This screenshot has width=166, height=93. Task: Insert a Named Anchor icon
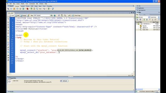point(14,9)
